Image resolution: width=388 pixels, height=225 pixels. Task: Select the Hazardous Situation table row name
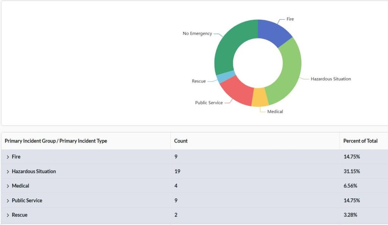click(x=34, y=171)
